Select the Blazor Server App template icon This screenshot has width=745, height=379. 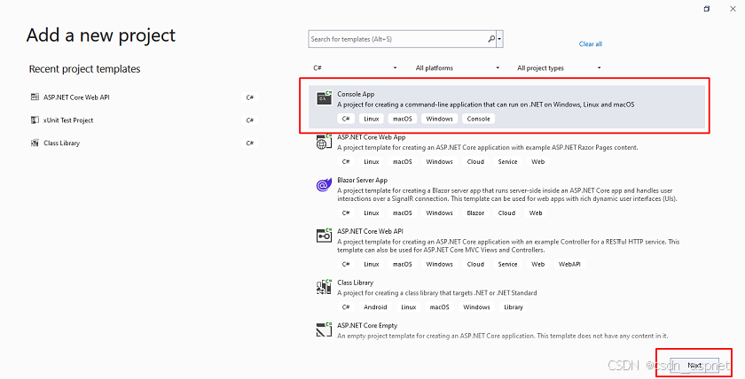[x=324, y=184]
